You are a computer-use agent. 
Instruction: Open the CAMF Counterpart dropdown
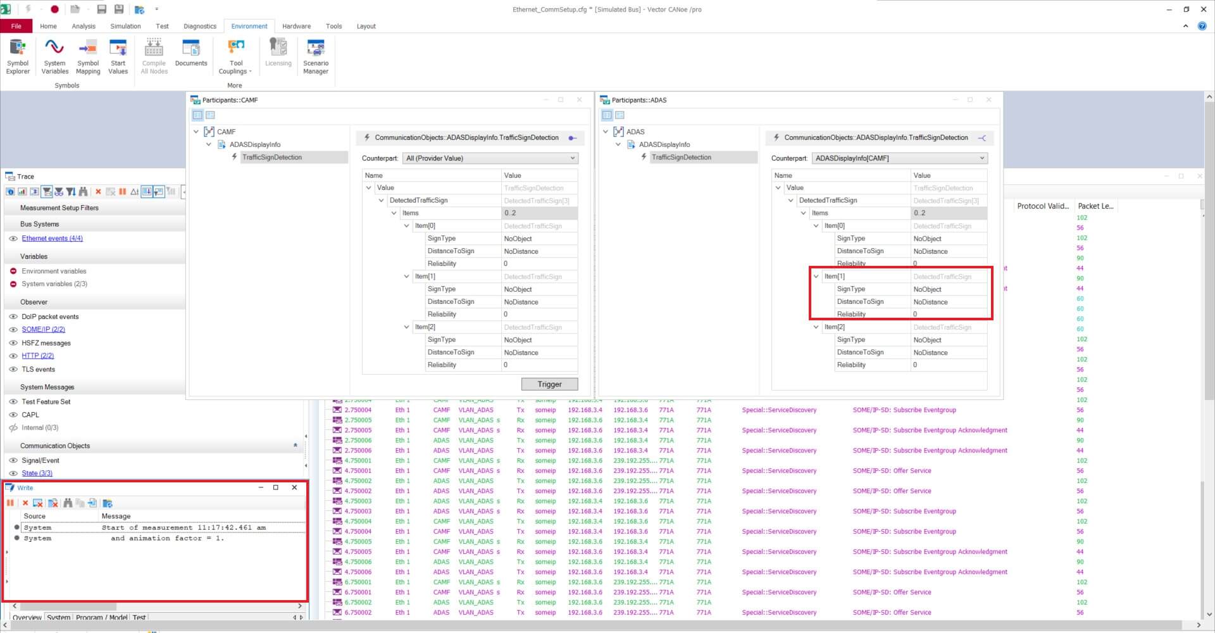(490, 158)
